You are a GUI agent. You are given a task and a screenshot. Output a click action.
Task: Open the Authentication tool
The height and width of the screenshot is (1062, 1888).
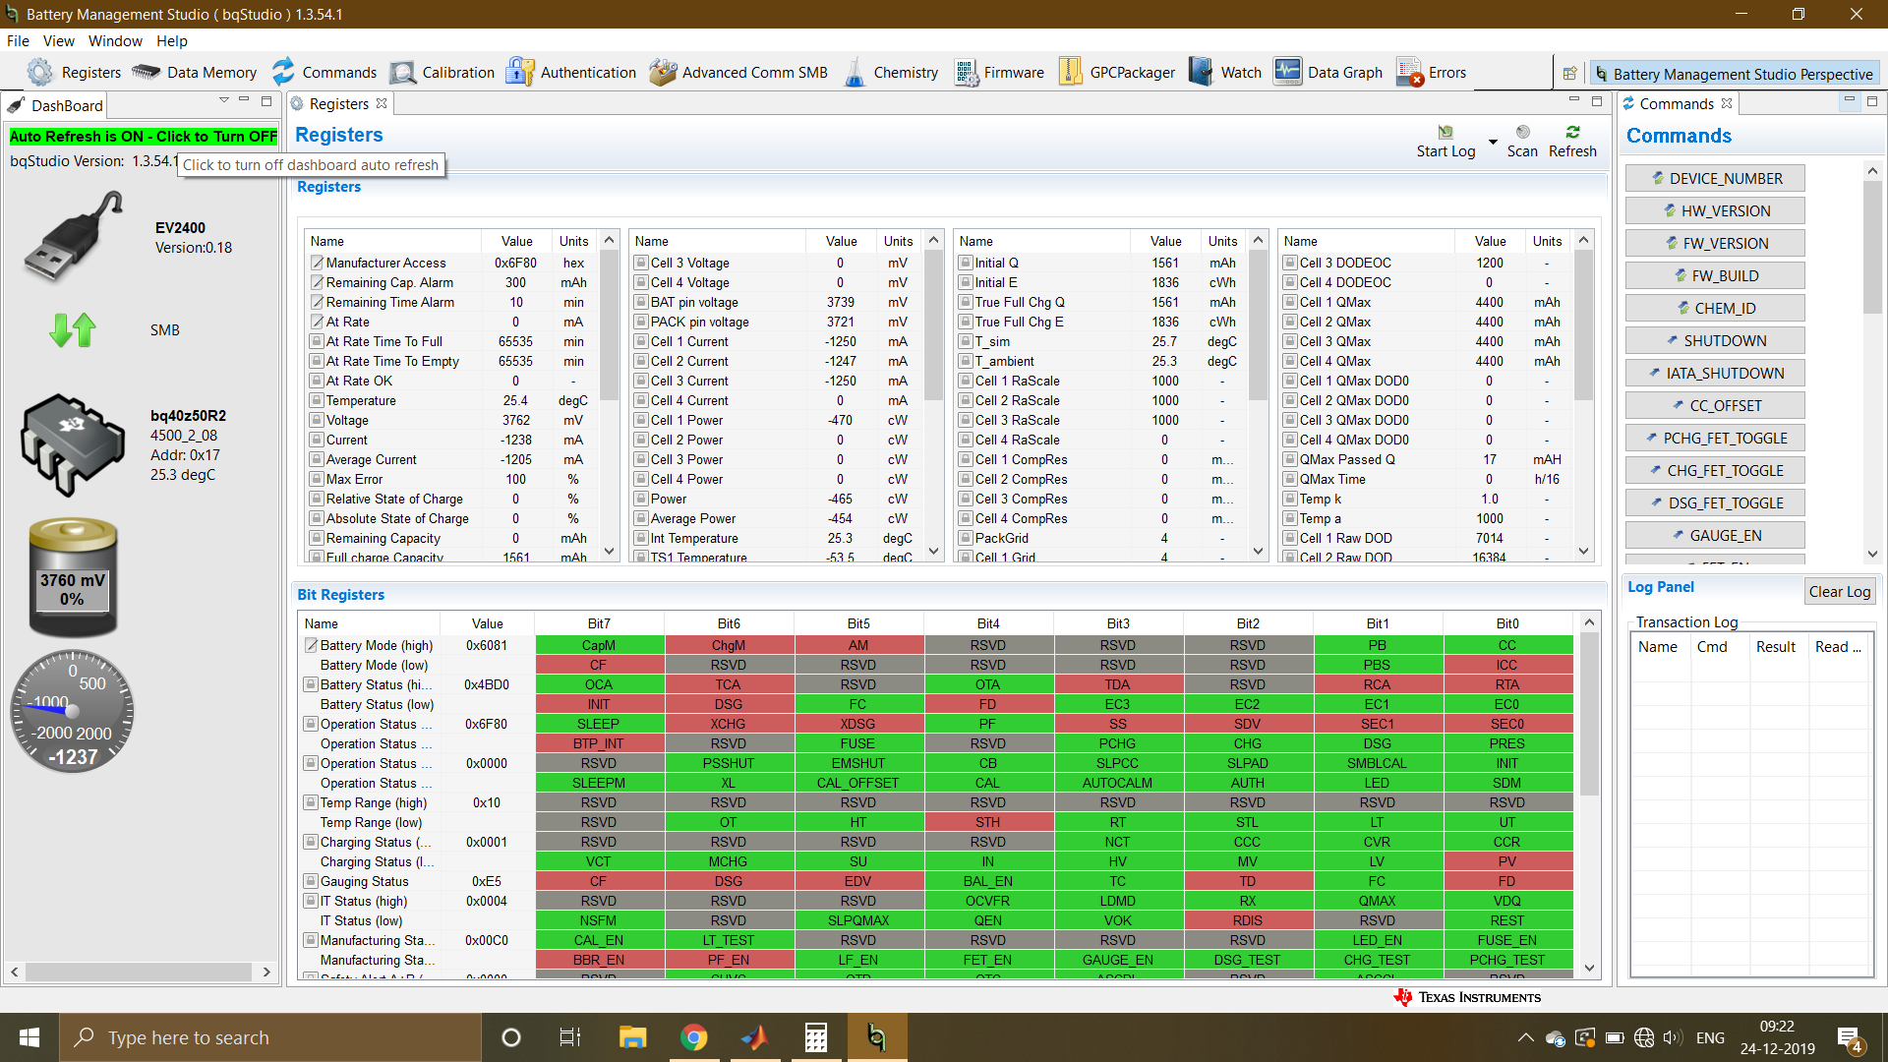tap(571, 72)
